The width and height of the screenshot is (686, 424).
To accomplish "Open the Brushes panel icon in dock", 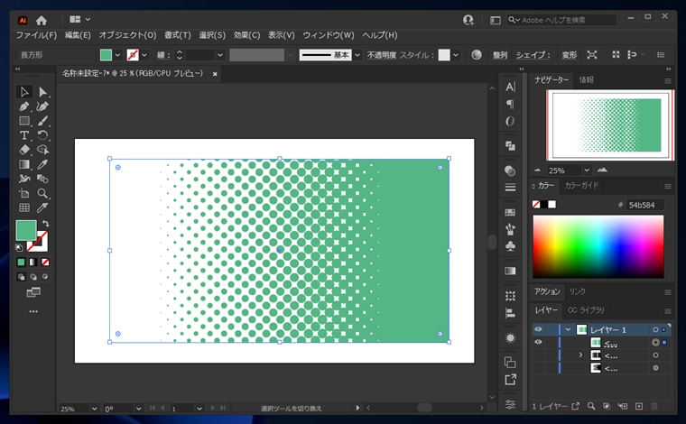I will click(510, 229).
